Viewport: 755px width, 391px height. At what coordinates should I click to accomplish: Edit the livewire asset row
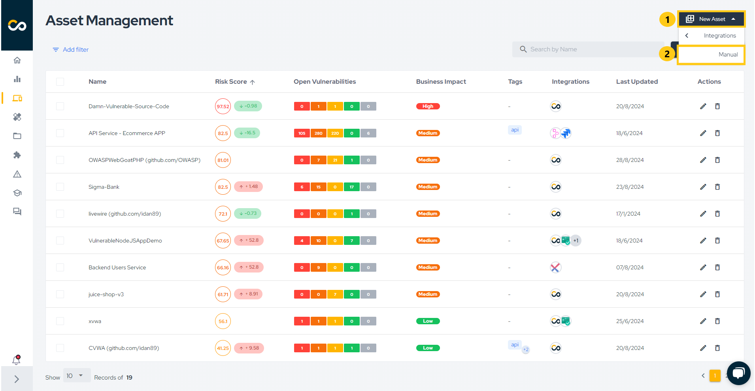703,214
